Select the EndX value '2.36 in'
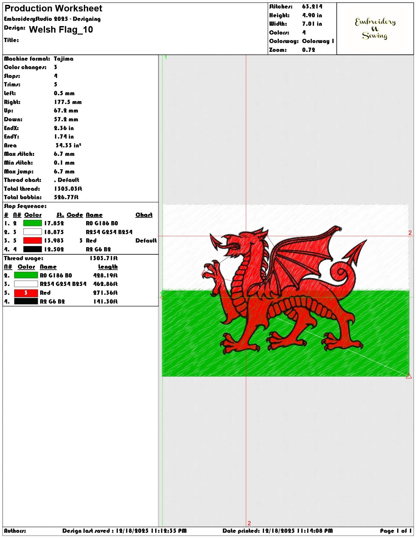Image resolution: width=416 pixels, height=538 pixels. click(64, 128)
